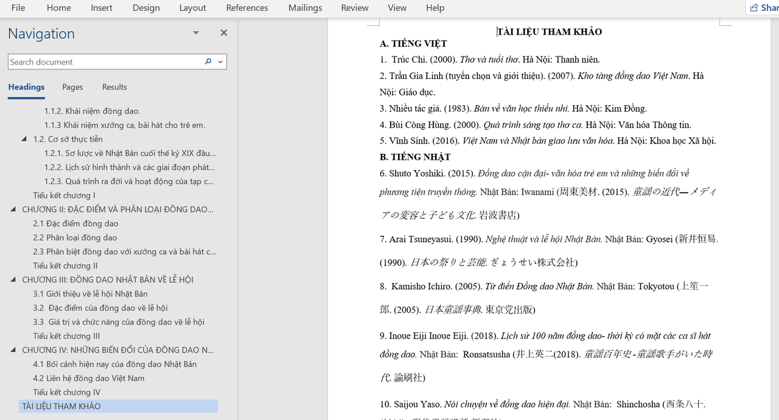This screenshot has height=420, width=779.
Task: Open the search options dropdown arrow
Action: click(x=220, y=61)
